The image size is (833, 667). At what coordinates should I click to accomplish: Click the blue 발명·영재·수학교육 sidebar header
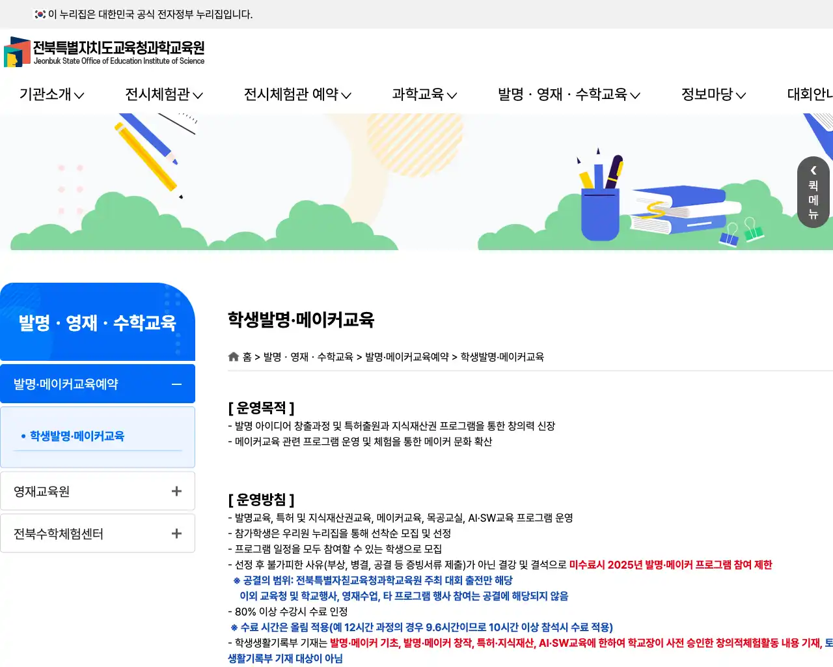(98, 322)
